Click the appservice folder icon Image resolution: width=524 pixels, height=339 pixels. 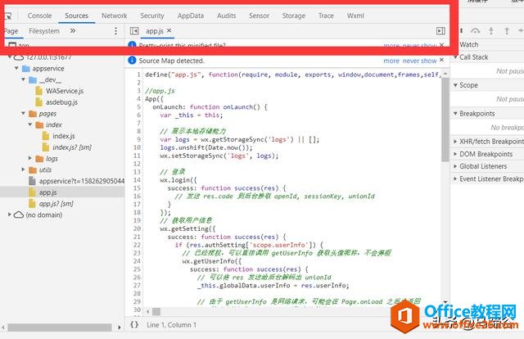[25, 69]
